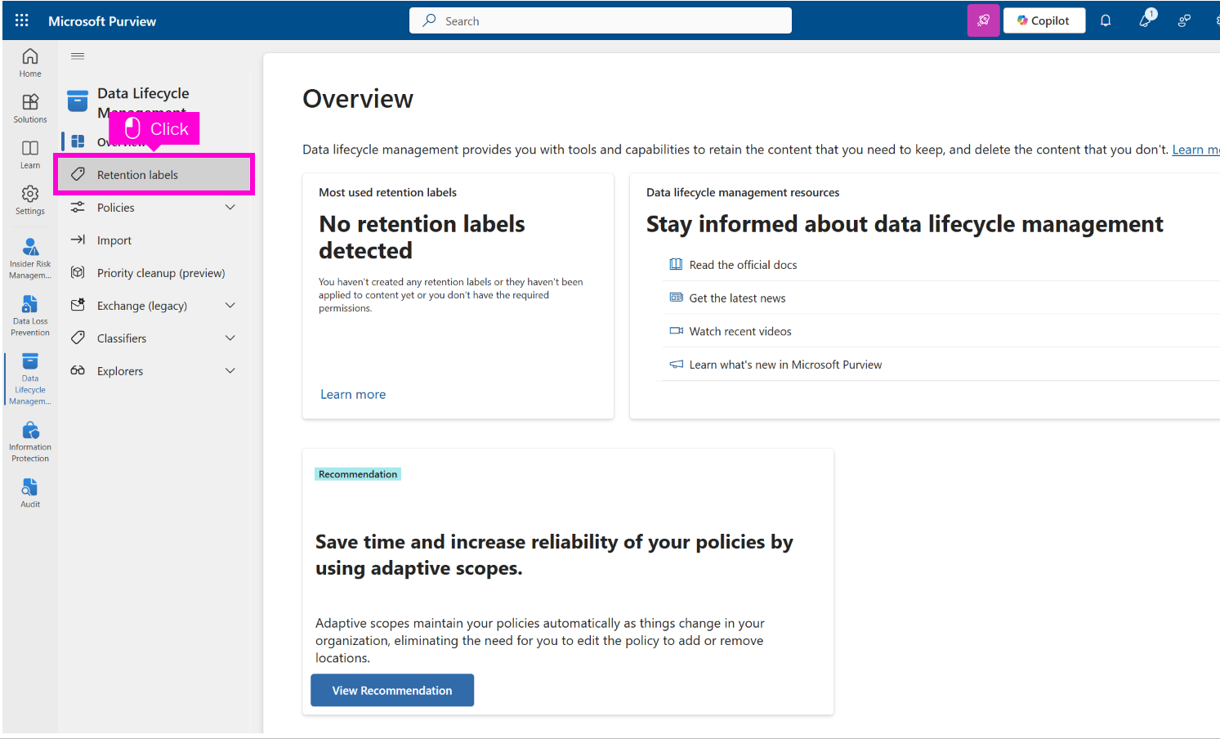
Task: Open Data Loss Prevention solution
Action: [x=30, y=315]
